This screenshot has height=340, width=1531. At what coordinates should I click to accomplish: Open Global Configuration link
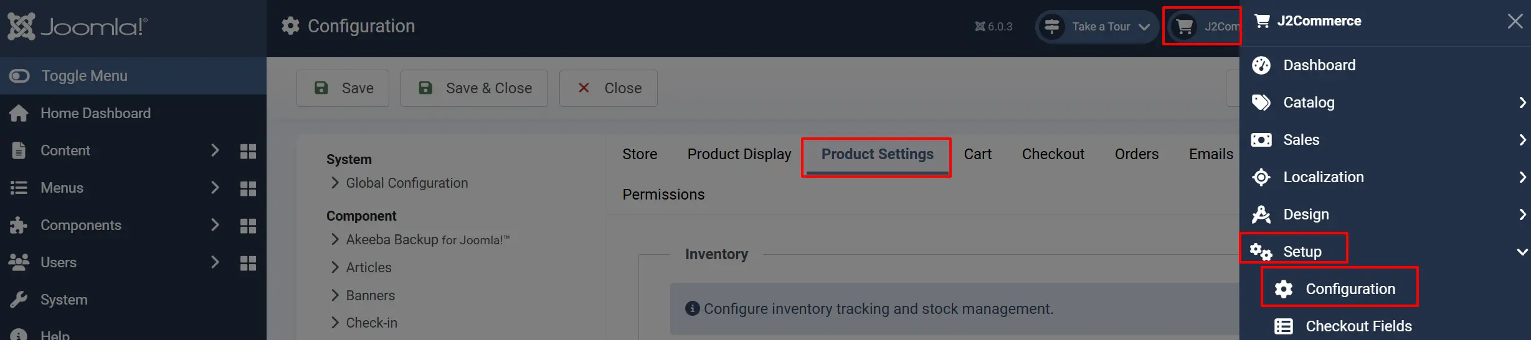pyautogui.click(x=407, y=183)
